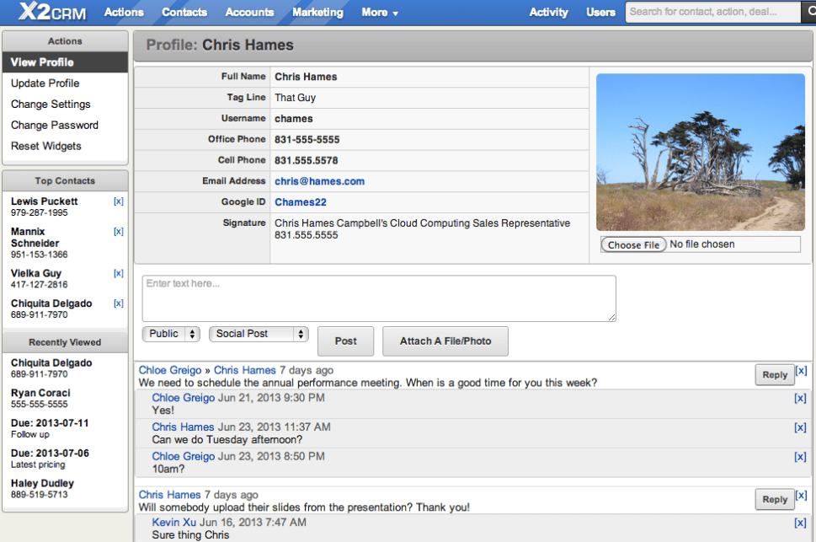The height and width of the screenshot is (542, 816).
Task: Click the top search field
Action: point(712,12)
